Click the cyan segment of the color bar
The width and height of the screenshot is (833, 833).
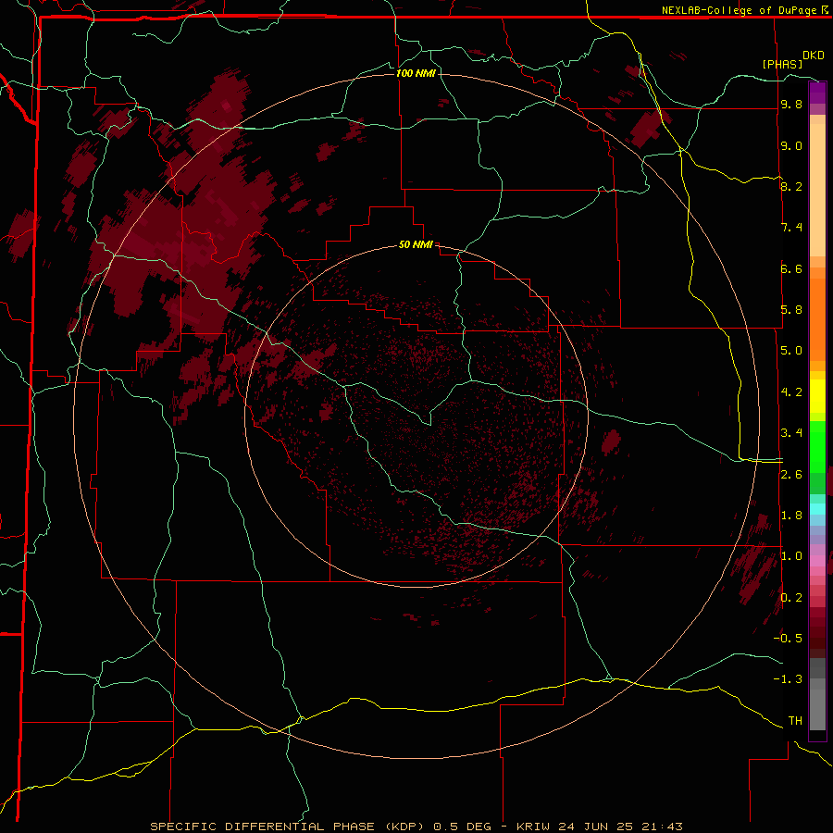pos(817,509)
